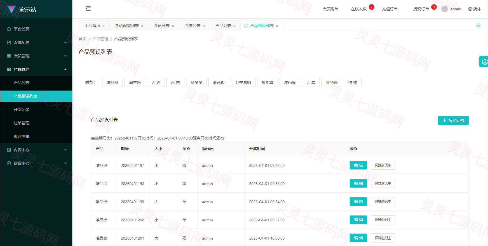488x246 pixels.
Task: Select the 苏宁易购 type filter
Action: 243,82
